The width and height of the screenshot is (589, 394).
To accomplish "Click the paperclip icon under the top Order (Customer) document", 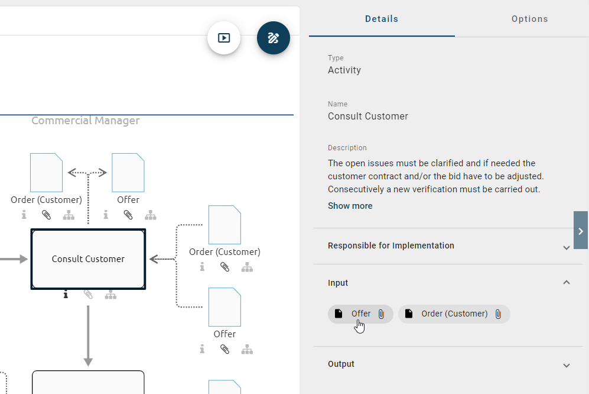I will point(46,215).
